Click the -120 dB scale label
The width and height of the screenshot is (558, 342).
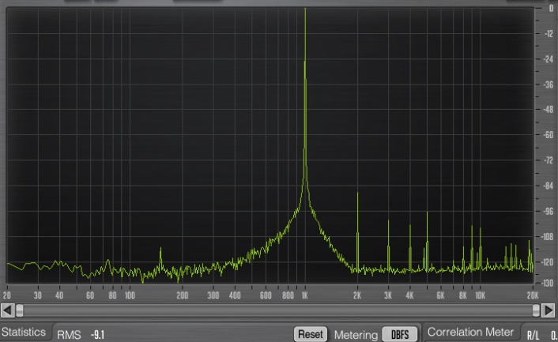coord(548,262)
